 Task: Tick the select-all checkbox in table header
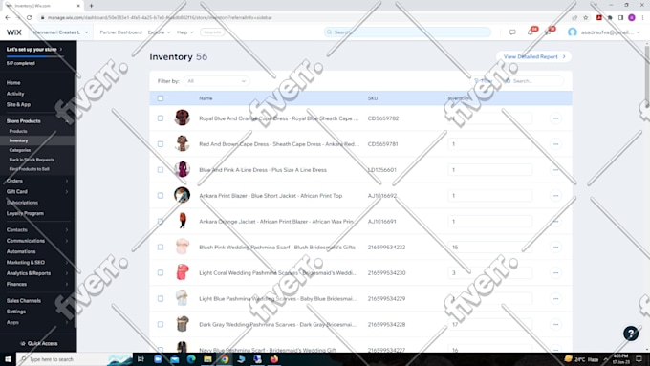[161, 98]
